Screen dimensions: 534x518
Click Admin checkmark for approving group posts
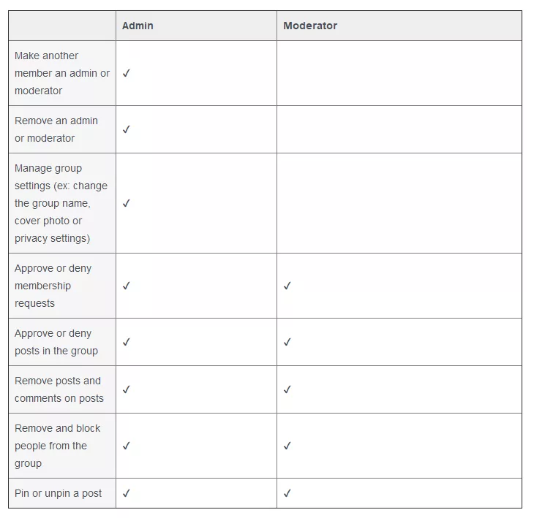(127, 342)
